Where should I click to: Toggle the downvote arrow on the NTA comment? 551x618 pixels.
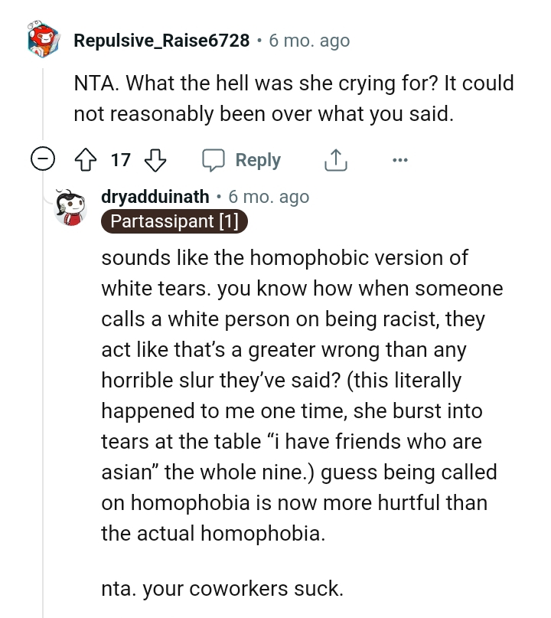click(153, 159)
